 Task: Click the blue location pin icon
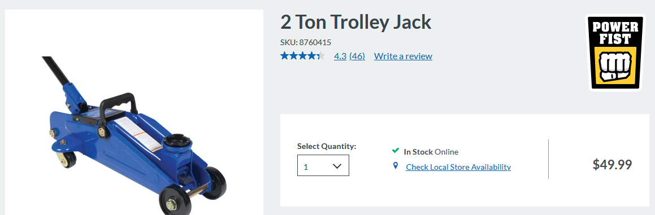pyautogui.click(x=396, y=166)
